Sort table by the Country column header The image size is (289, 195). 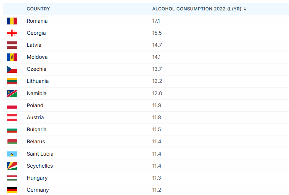(x=38, y=9)
